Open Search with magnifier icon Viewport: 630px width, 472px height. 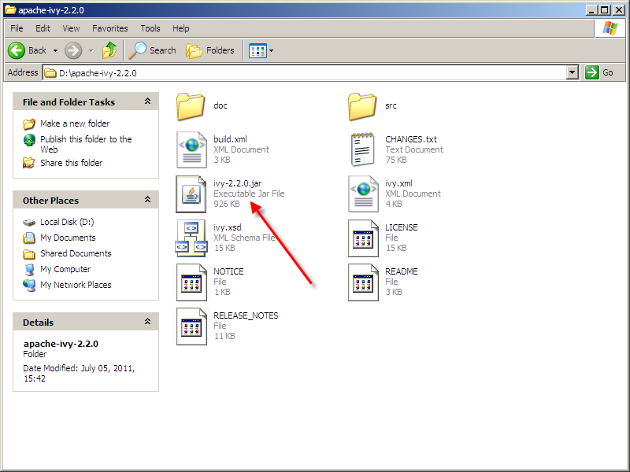coord(152,50)
